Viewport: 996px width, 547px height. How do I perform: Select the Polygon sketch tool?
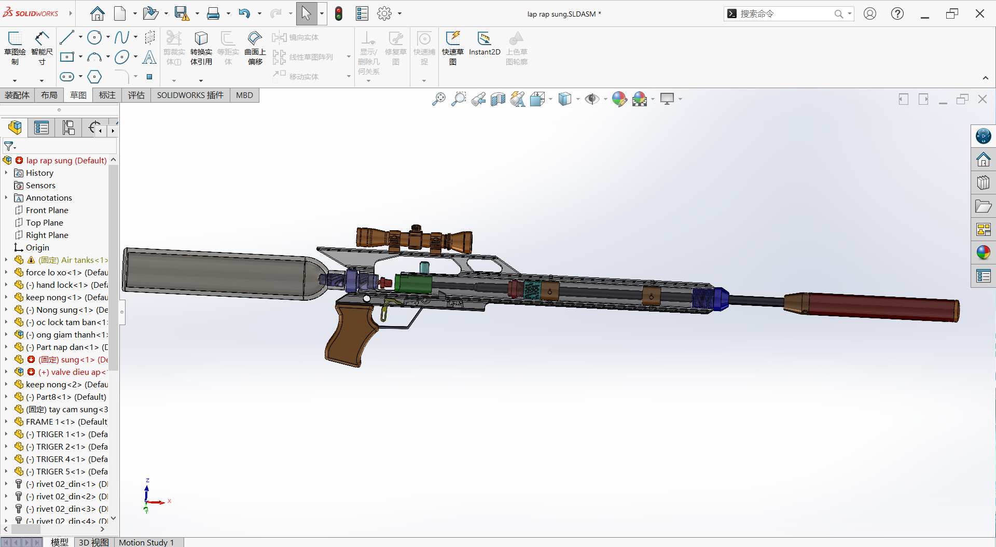click(94, 77)
